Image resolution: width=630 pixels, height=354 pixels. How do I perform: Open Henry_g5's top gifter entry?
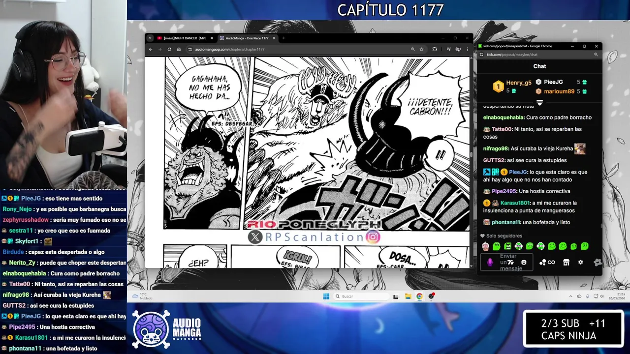(x=512, y=87)
